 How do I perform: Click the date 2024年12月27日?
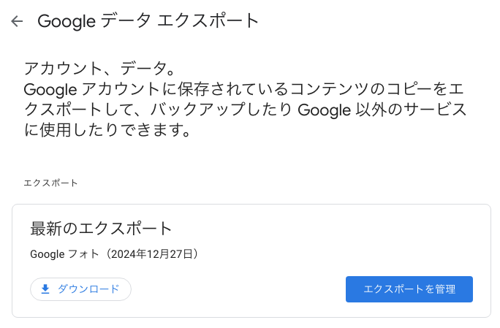[152, 254]
